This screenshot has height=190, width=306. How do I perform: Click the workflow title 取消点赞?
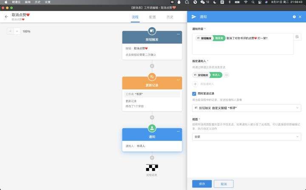(x=21, y=15)
